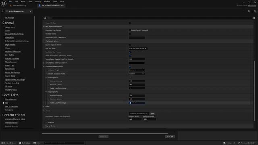Click Incoming Packet Loss Percentage field
Viewport: 258px width, 145px height.
click(137, 88)
